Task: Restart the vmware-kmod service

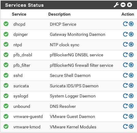Action: tap(125, 127)
